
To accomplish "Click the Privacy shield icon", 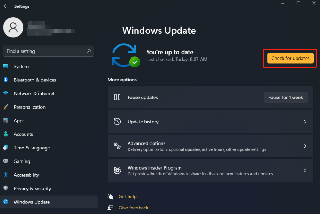I will click(6, 188).
